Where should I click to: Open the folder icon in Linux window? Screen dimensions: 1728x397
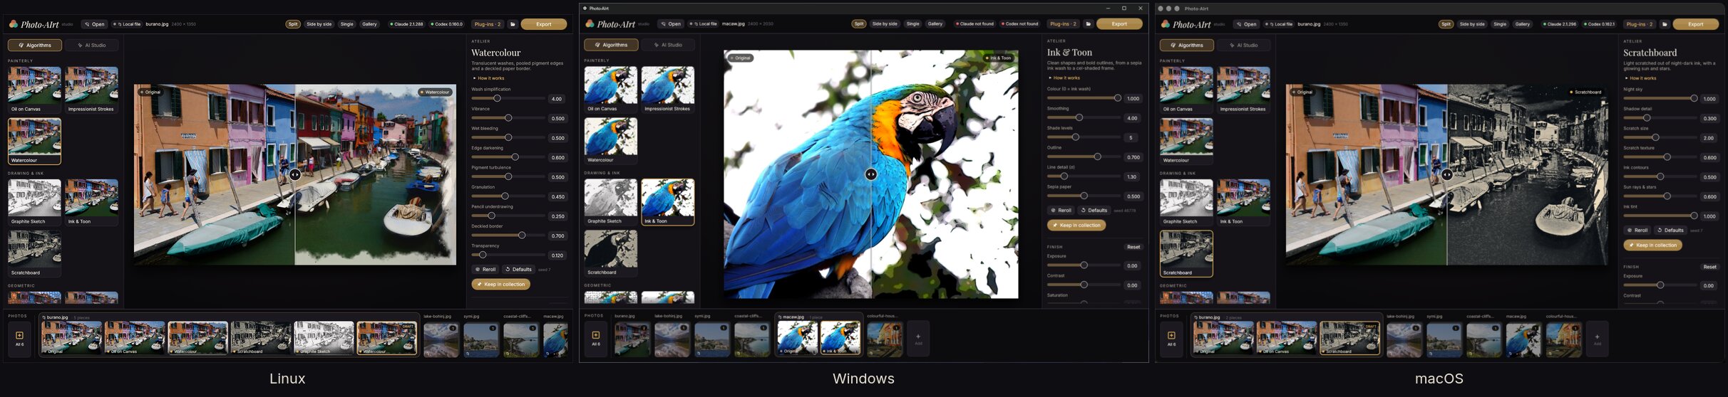tap(513, 24)
